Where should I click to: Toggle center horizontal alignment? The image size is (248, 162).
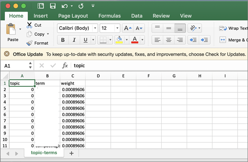(x=169, y=40)
